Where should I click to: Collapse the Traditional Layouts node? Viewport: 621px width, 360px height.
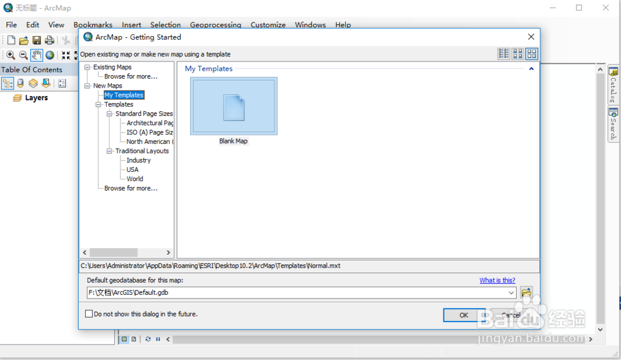pos(109,151)
